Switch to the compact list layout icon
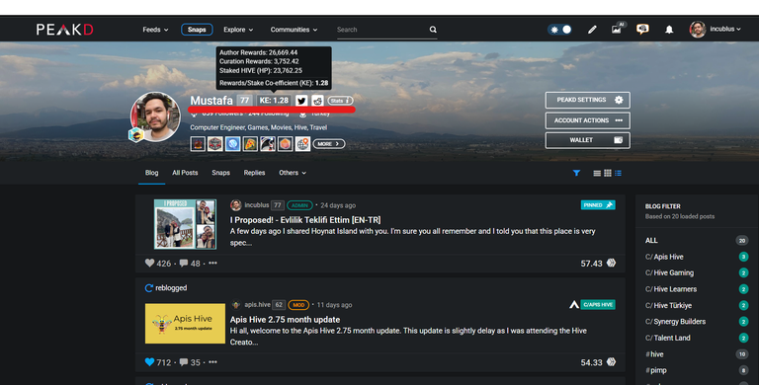This screenshot has width=759, height=385. pyautogui.click(x=618, y=173)
